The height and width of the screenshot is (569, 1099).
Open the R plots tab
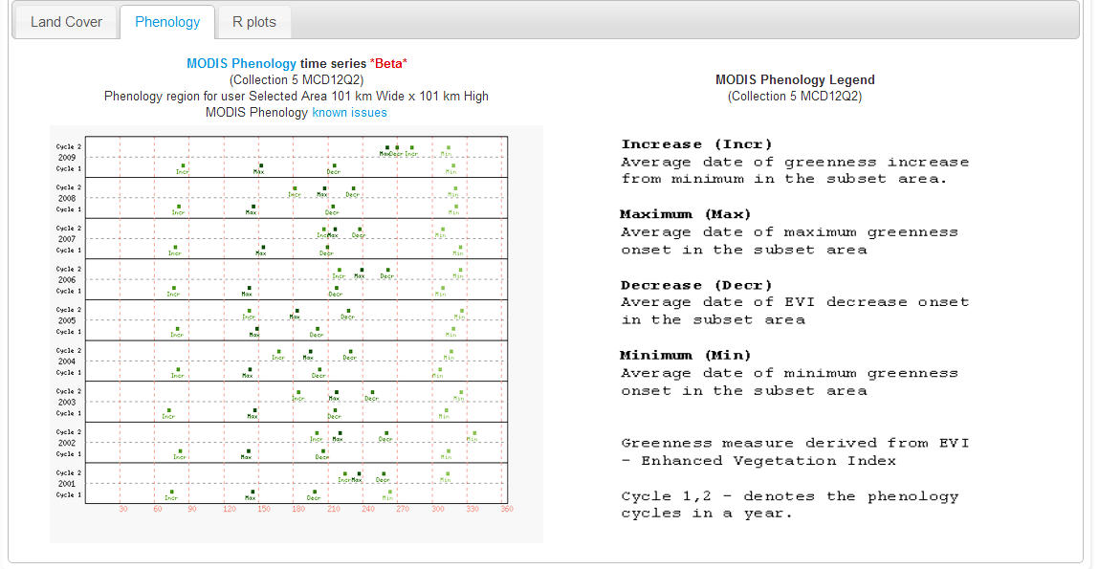[253, 22]
